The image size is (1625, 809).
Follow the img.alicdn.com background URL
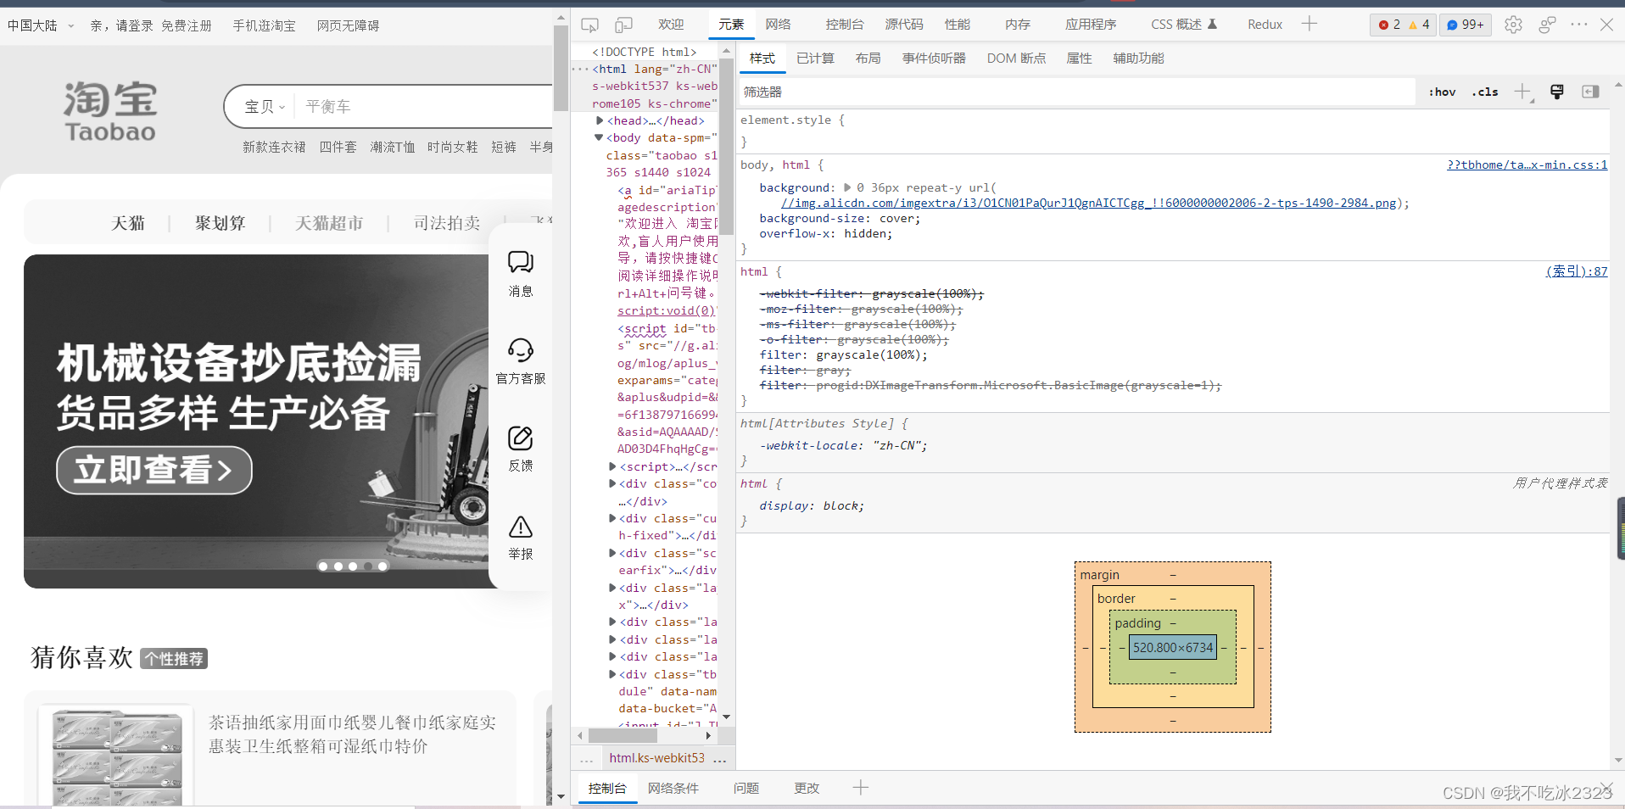tap(1089, 204)
